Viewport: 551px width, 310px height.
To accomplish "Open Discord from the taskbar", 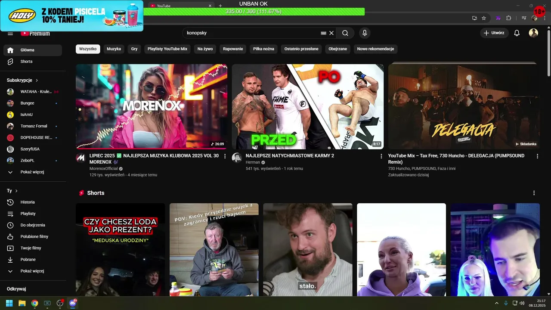I will [x=72, y=303].
